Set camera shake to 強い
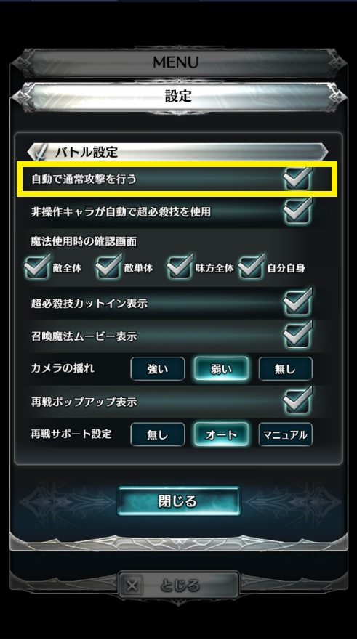 [x=158, y=369]
